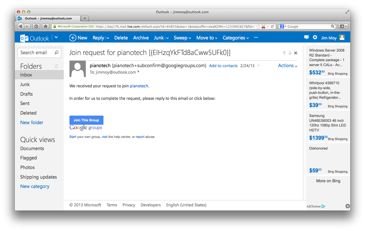Click the Join This Group button
The image size is (365, 231).
coord(86,120)
